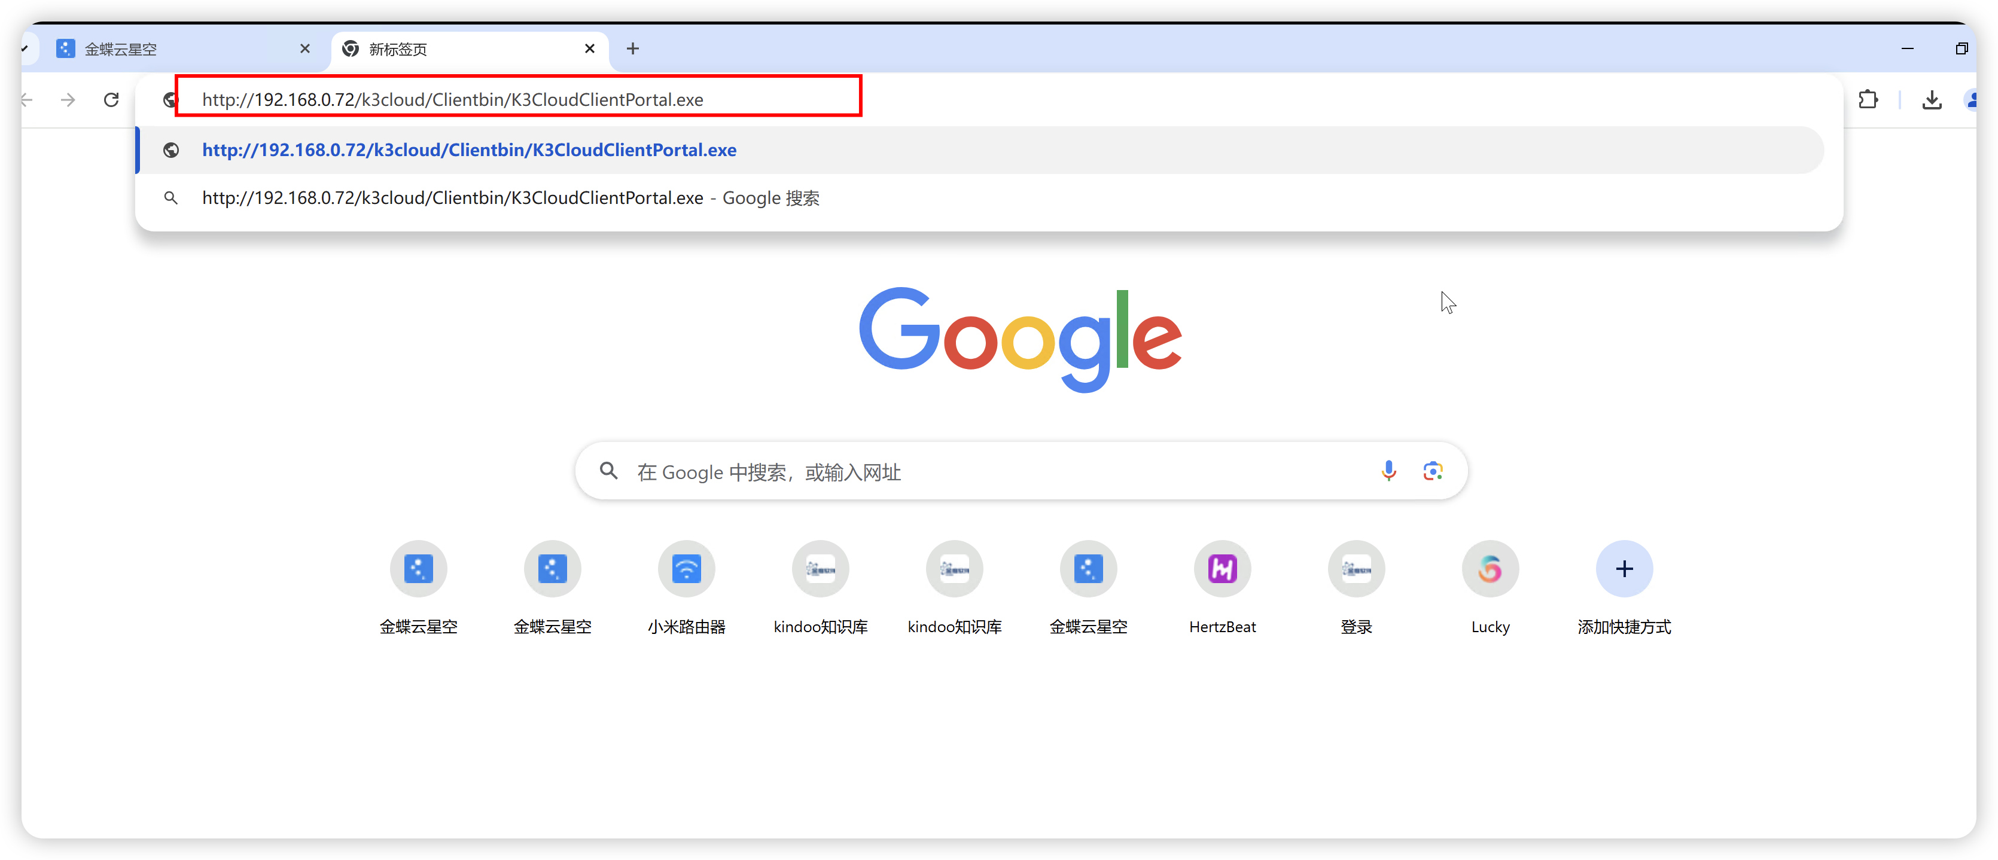Select the 新标签页 tab

click(x=469, y=49)
